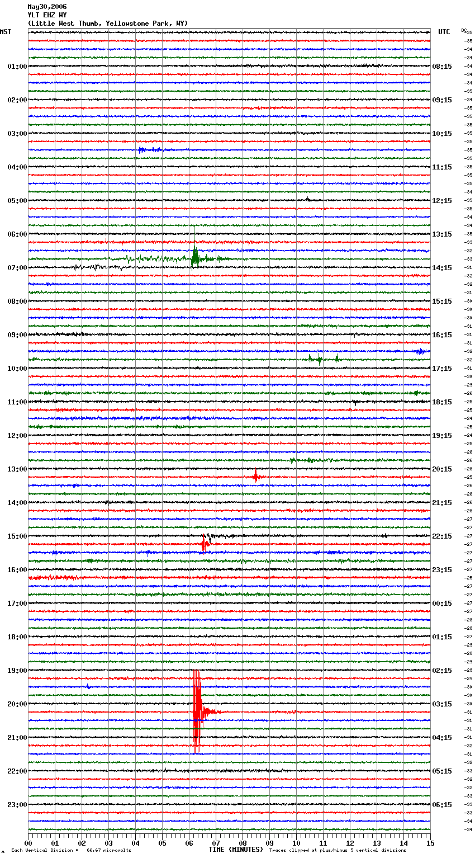The width and height of the screenshot is (475, 858).
Task: Click the 08:15 UTC row label
Action: tap(442, 67)
